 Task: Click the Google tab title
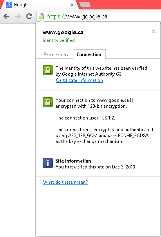tap(21, 5)
